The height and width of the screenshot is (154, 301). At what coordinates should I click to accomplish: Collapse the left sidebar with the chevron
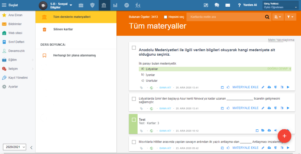[x=32, y=147]
